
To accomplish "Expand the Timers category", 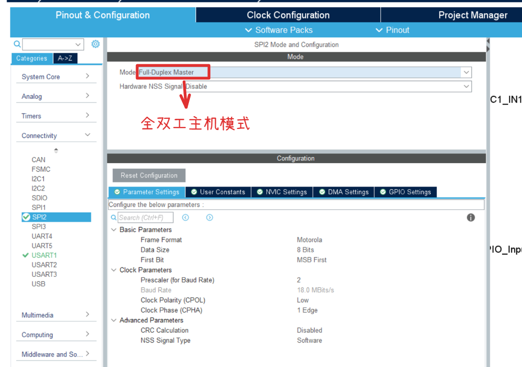I will point(56,116).
